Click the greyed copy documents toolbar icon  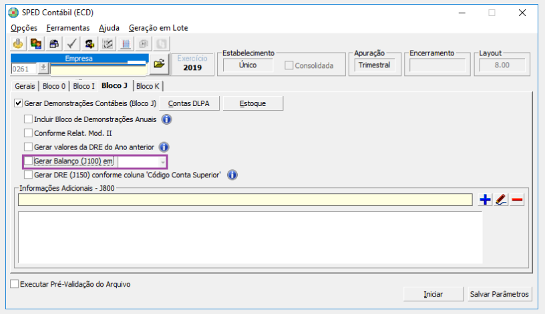(144, 44)
